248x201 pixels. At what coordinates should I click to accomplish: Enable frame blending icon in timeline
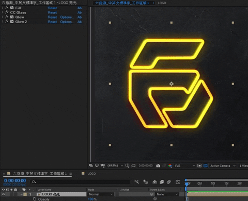[x=162, y=182]
